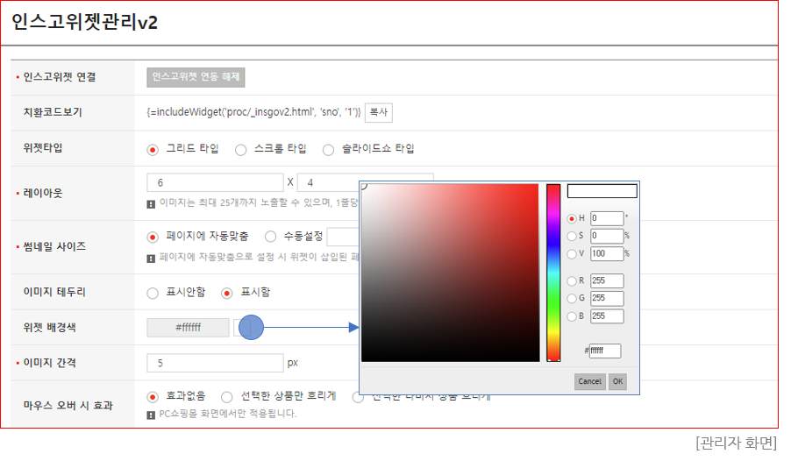This screenshot has height=461, width=791.
Task: Select 표시함 for image border
Action: pos(227,293)
